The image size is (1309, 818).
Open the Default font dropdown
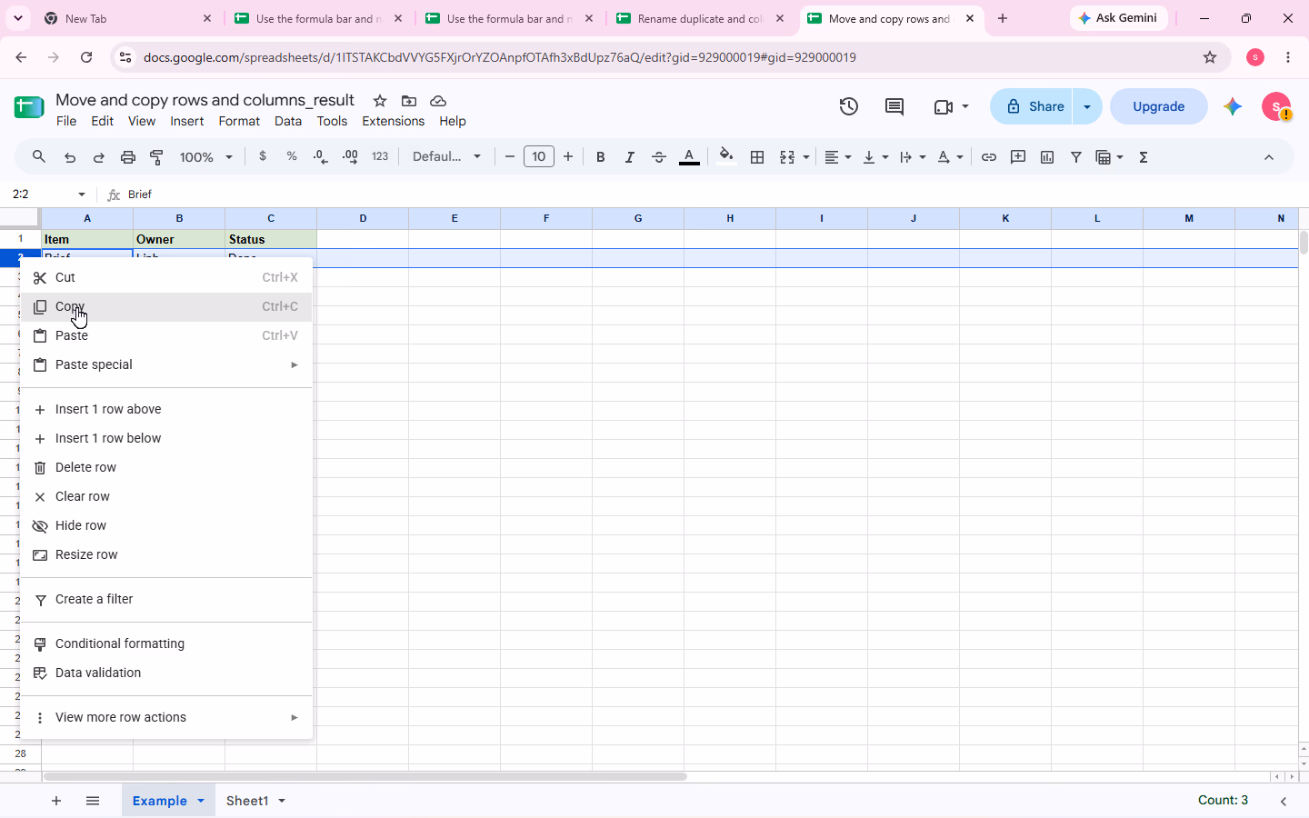[446, 157]
